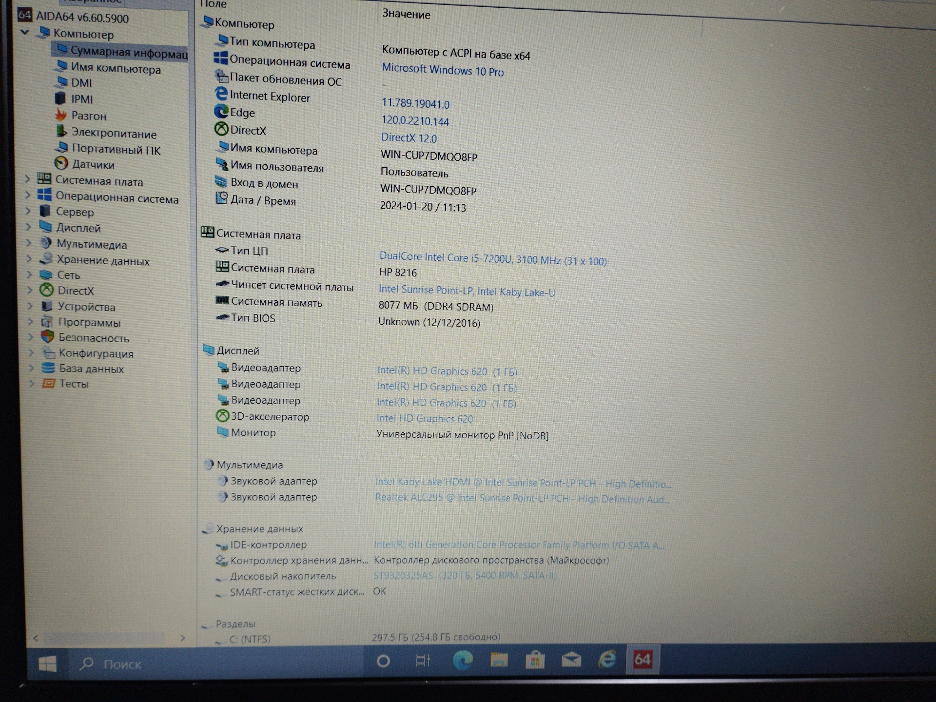Expand the Операционная система tree node
This screenshot has height=702, width=936.
[x=28, y=195]
